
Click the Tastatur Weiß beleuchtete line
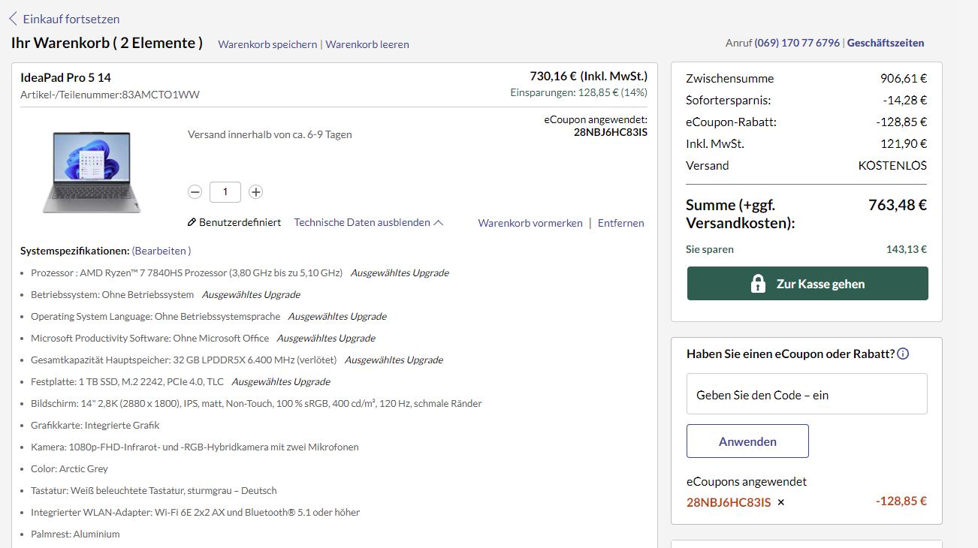click(x=154, y=490)
